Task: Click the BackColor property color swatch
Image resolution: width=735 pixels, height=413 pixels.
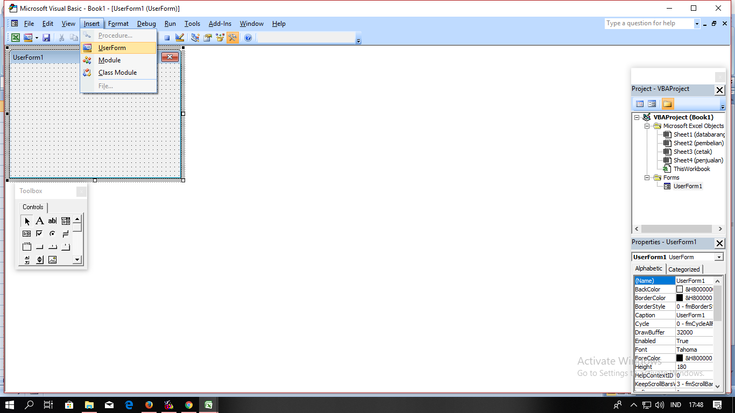Action: pyautogui.click(x=680, y=289)
